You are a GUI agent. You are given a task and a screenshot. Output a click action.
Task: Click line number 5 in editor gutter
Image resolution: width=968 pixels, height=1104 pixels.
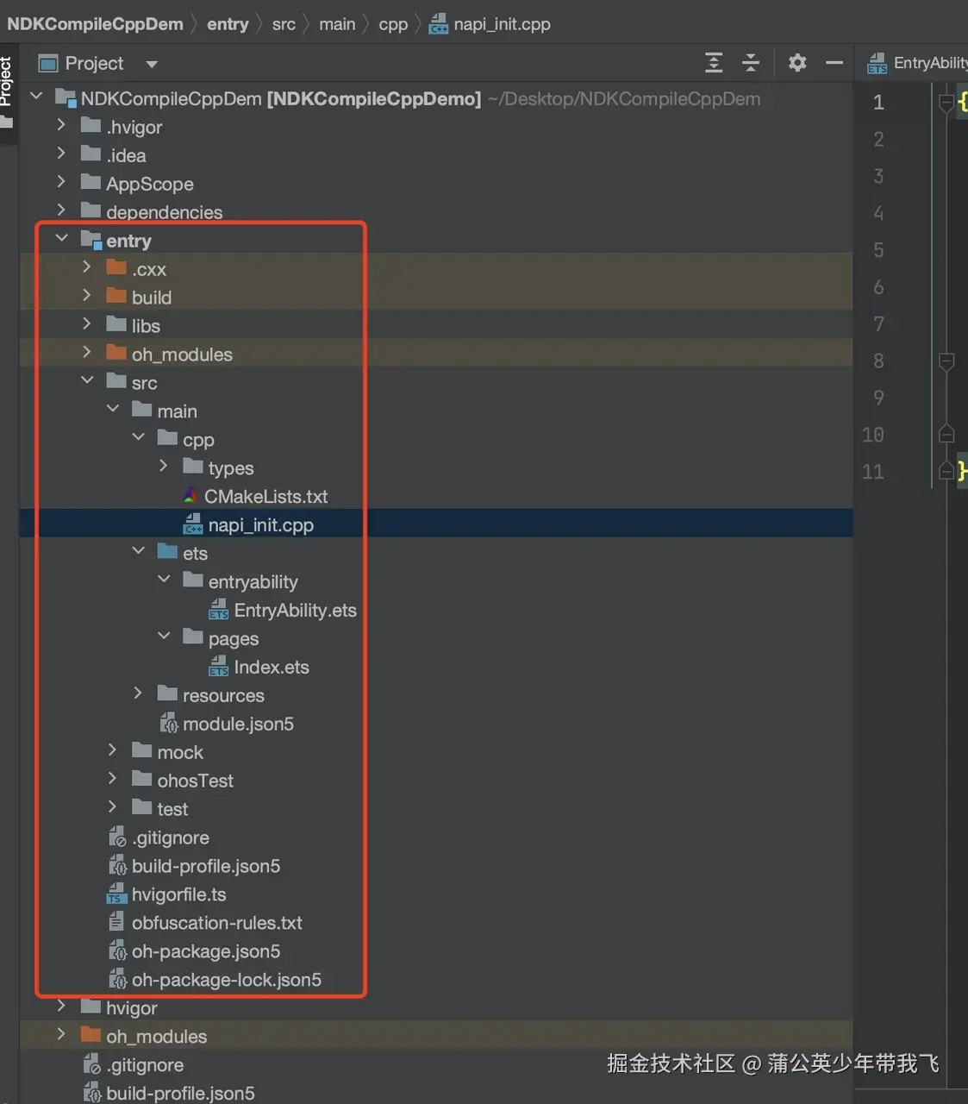tap(878, 250)
